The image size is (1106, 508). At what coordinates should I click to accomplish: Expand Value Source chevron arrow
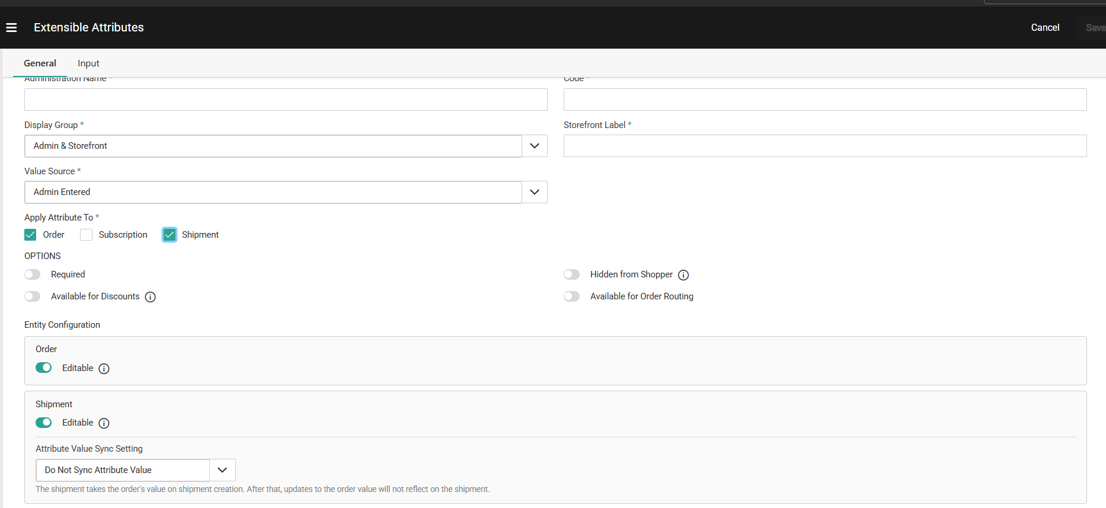(535, 192)
